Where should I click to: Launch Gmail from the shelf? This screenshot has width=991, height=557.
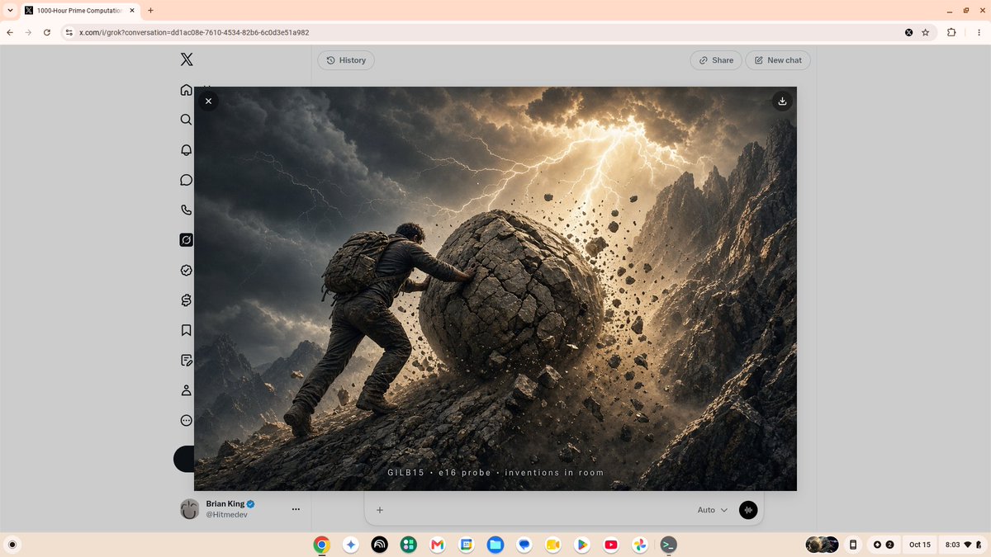tap(437, 545)
